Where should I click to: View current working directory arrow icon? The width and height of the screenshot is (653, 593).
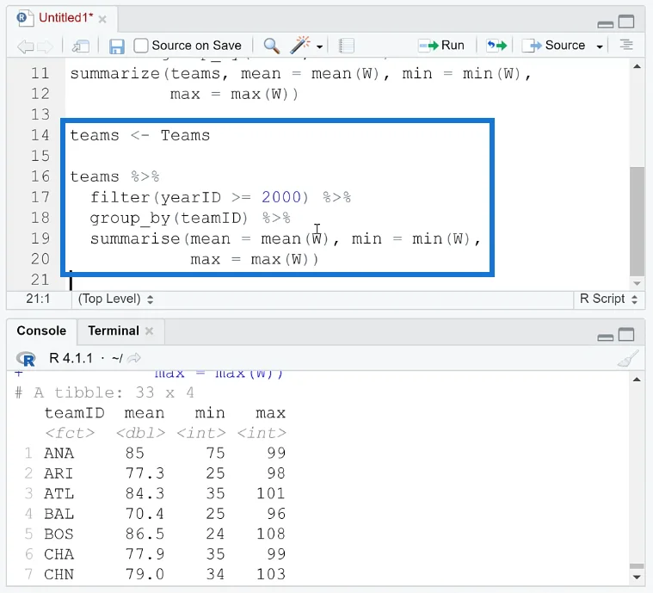pyautogui.click(x=134, y=358)
